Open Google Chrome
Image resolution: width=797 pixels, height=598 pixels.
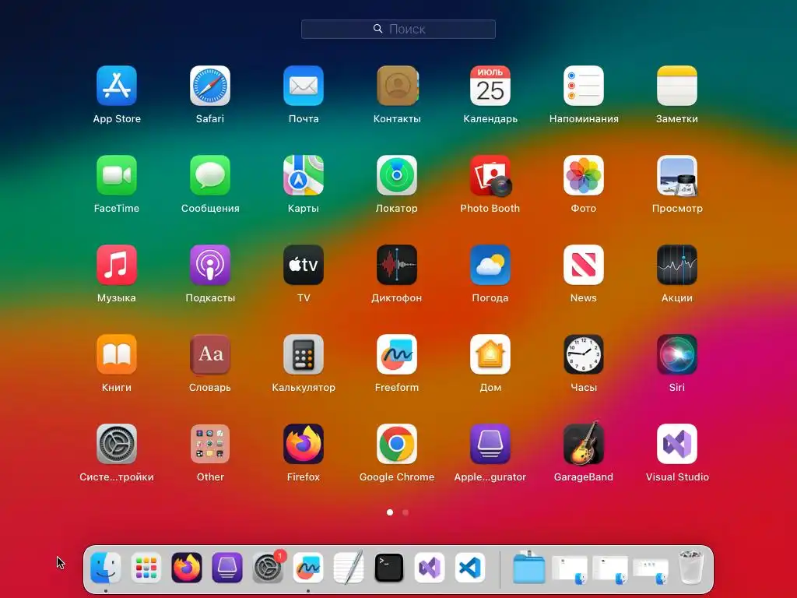pos(397,443)
